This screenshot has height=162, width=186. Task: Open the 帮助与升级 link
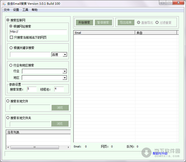[160, 153]
